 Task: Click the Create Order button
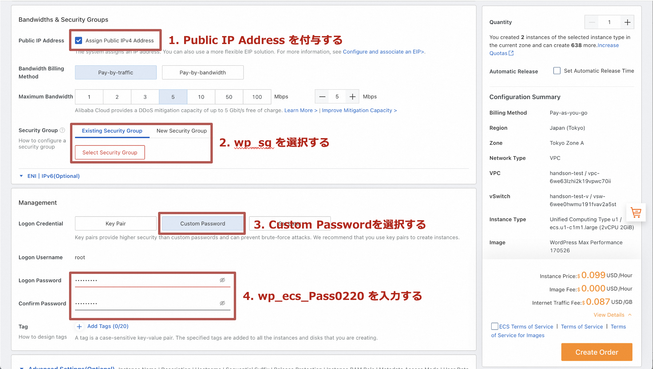pos(596,352)
